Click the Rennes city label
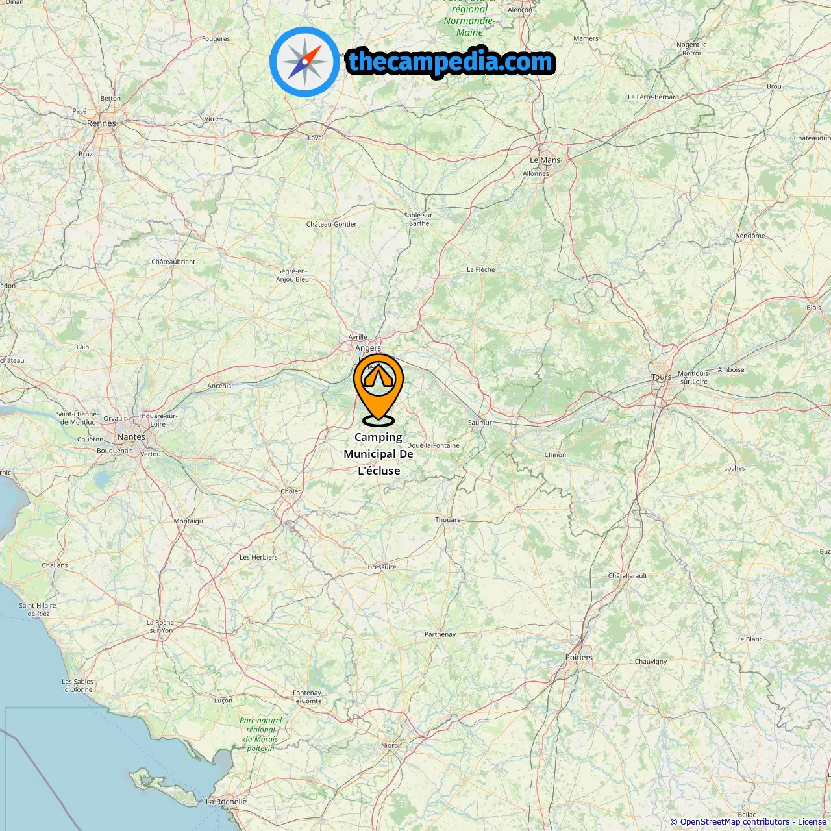 (x=101, y=123)
